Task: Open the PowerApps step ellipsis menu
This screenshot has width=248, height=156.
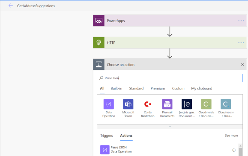Action: tap(241, 21)
